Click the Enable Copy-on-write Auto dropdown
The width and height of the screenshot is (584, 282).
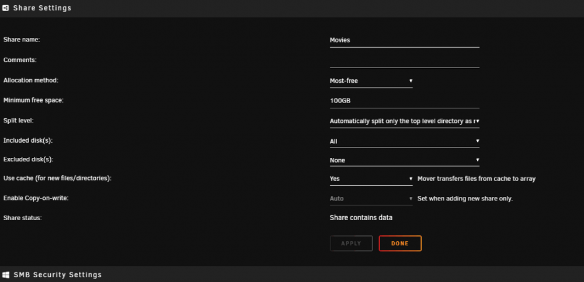click(x=371, y=199)
